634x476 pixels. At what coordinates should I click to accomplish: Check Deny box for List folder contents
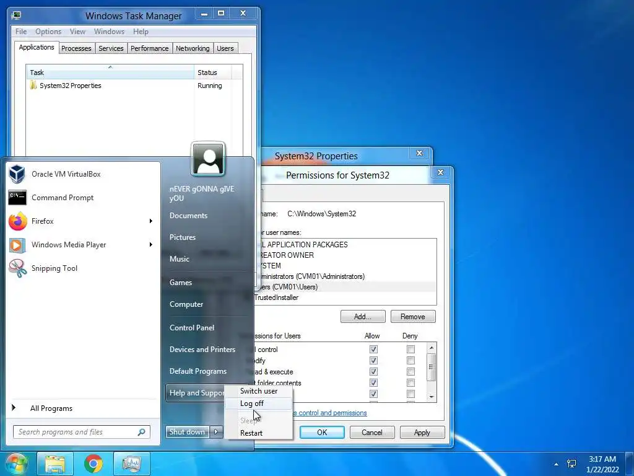point(411,382)
